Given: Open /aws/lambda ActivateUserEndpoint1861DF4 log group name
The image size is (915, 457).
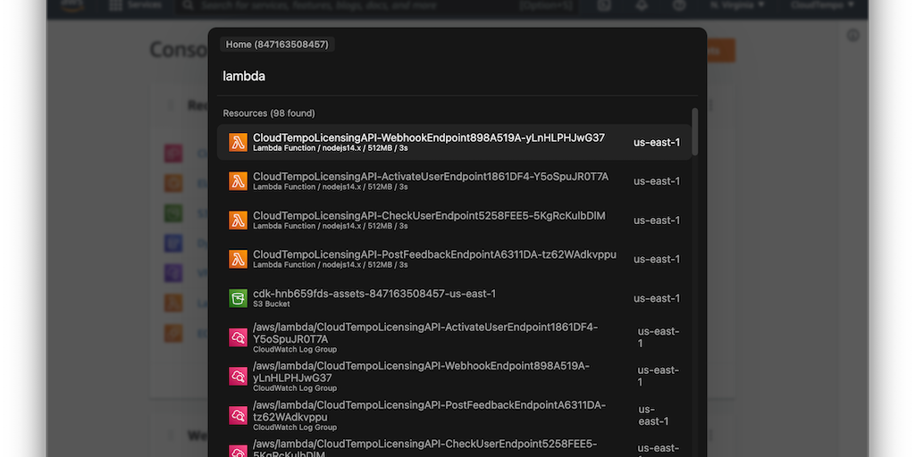Looking at the screenshot, I should 425,333.
